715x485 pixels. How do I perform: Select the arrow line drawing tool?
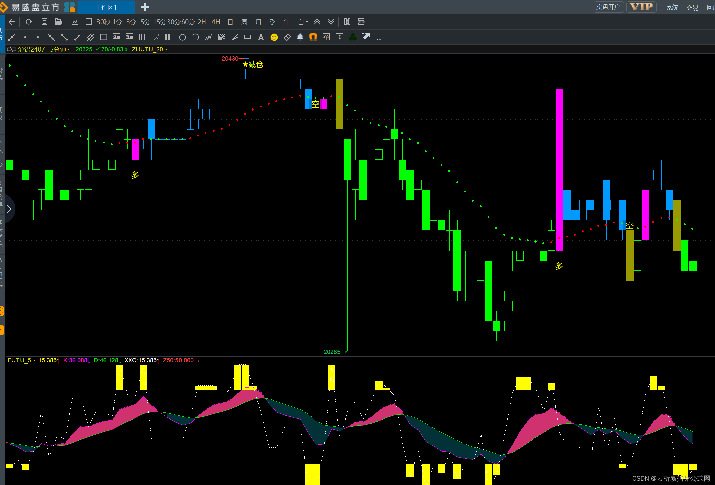(77, 37)
